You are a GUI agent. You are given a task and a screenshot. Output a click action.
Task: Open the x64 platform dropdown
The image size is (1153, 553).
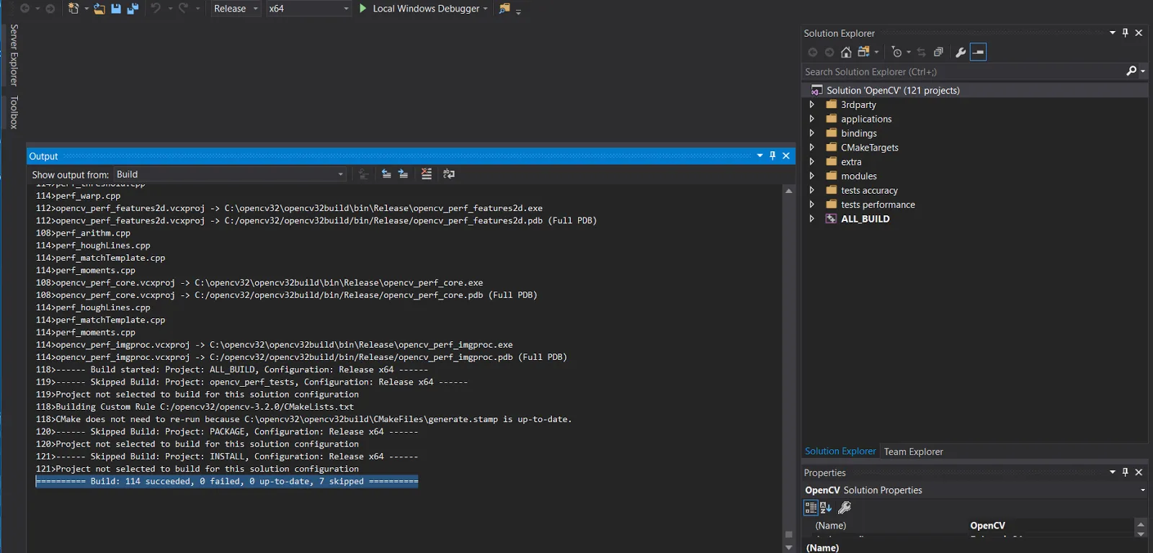coord(308,9)
